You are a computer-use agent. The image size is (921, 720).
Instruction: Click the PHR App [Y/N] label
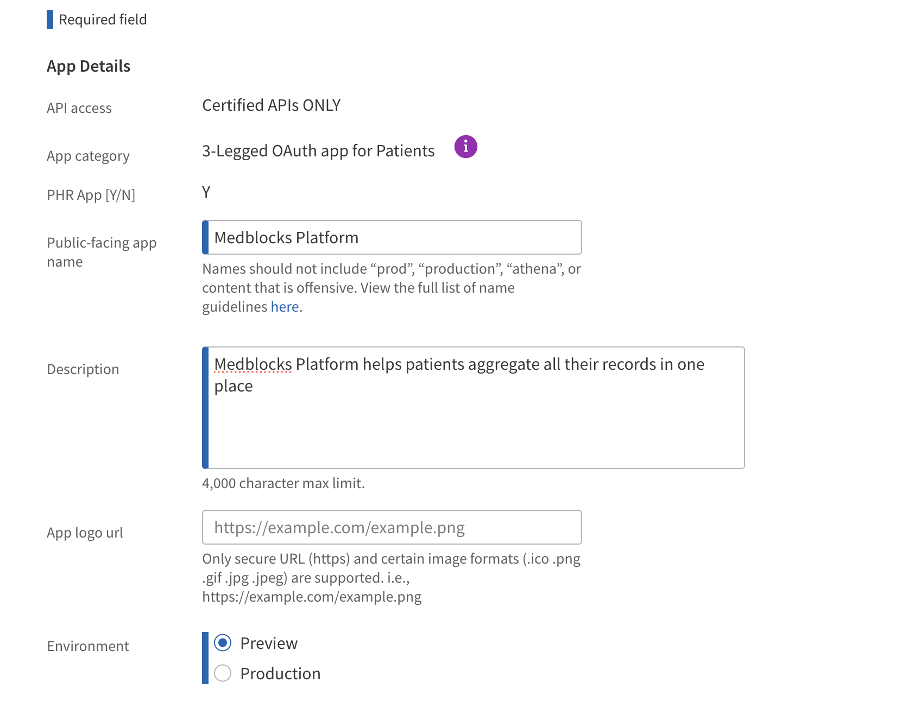[91, 195]
